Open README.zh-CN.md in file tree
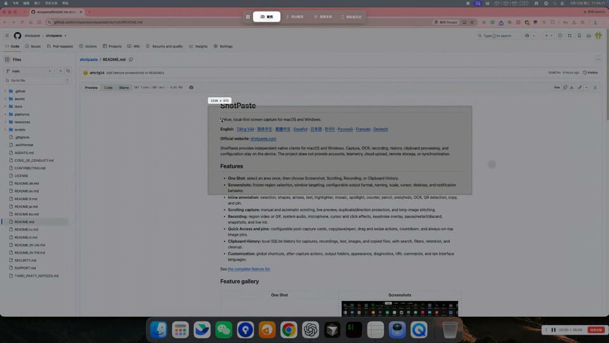 30,245
